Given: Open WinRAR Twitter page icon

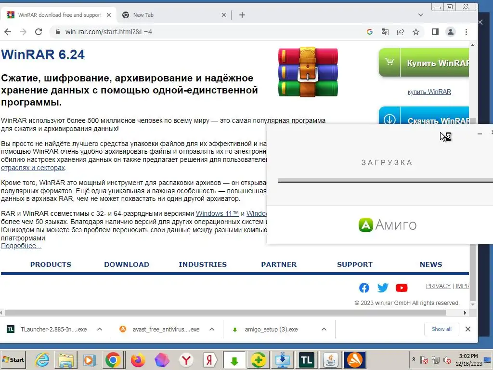Looking at the screenshot, I should [383, 288].
